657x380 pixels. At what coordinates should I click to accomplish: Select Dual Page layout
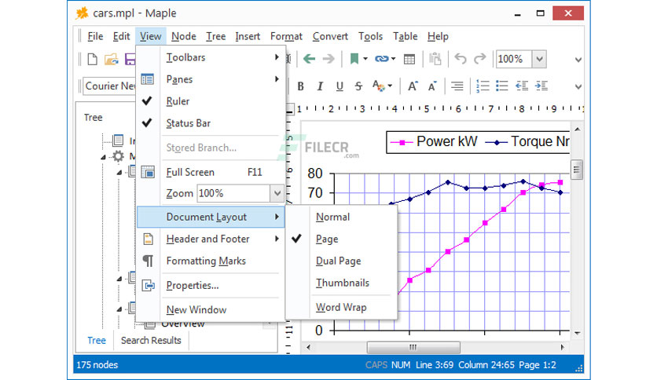click(342, 261)
